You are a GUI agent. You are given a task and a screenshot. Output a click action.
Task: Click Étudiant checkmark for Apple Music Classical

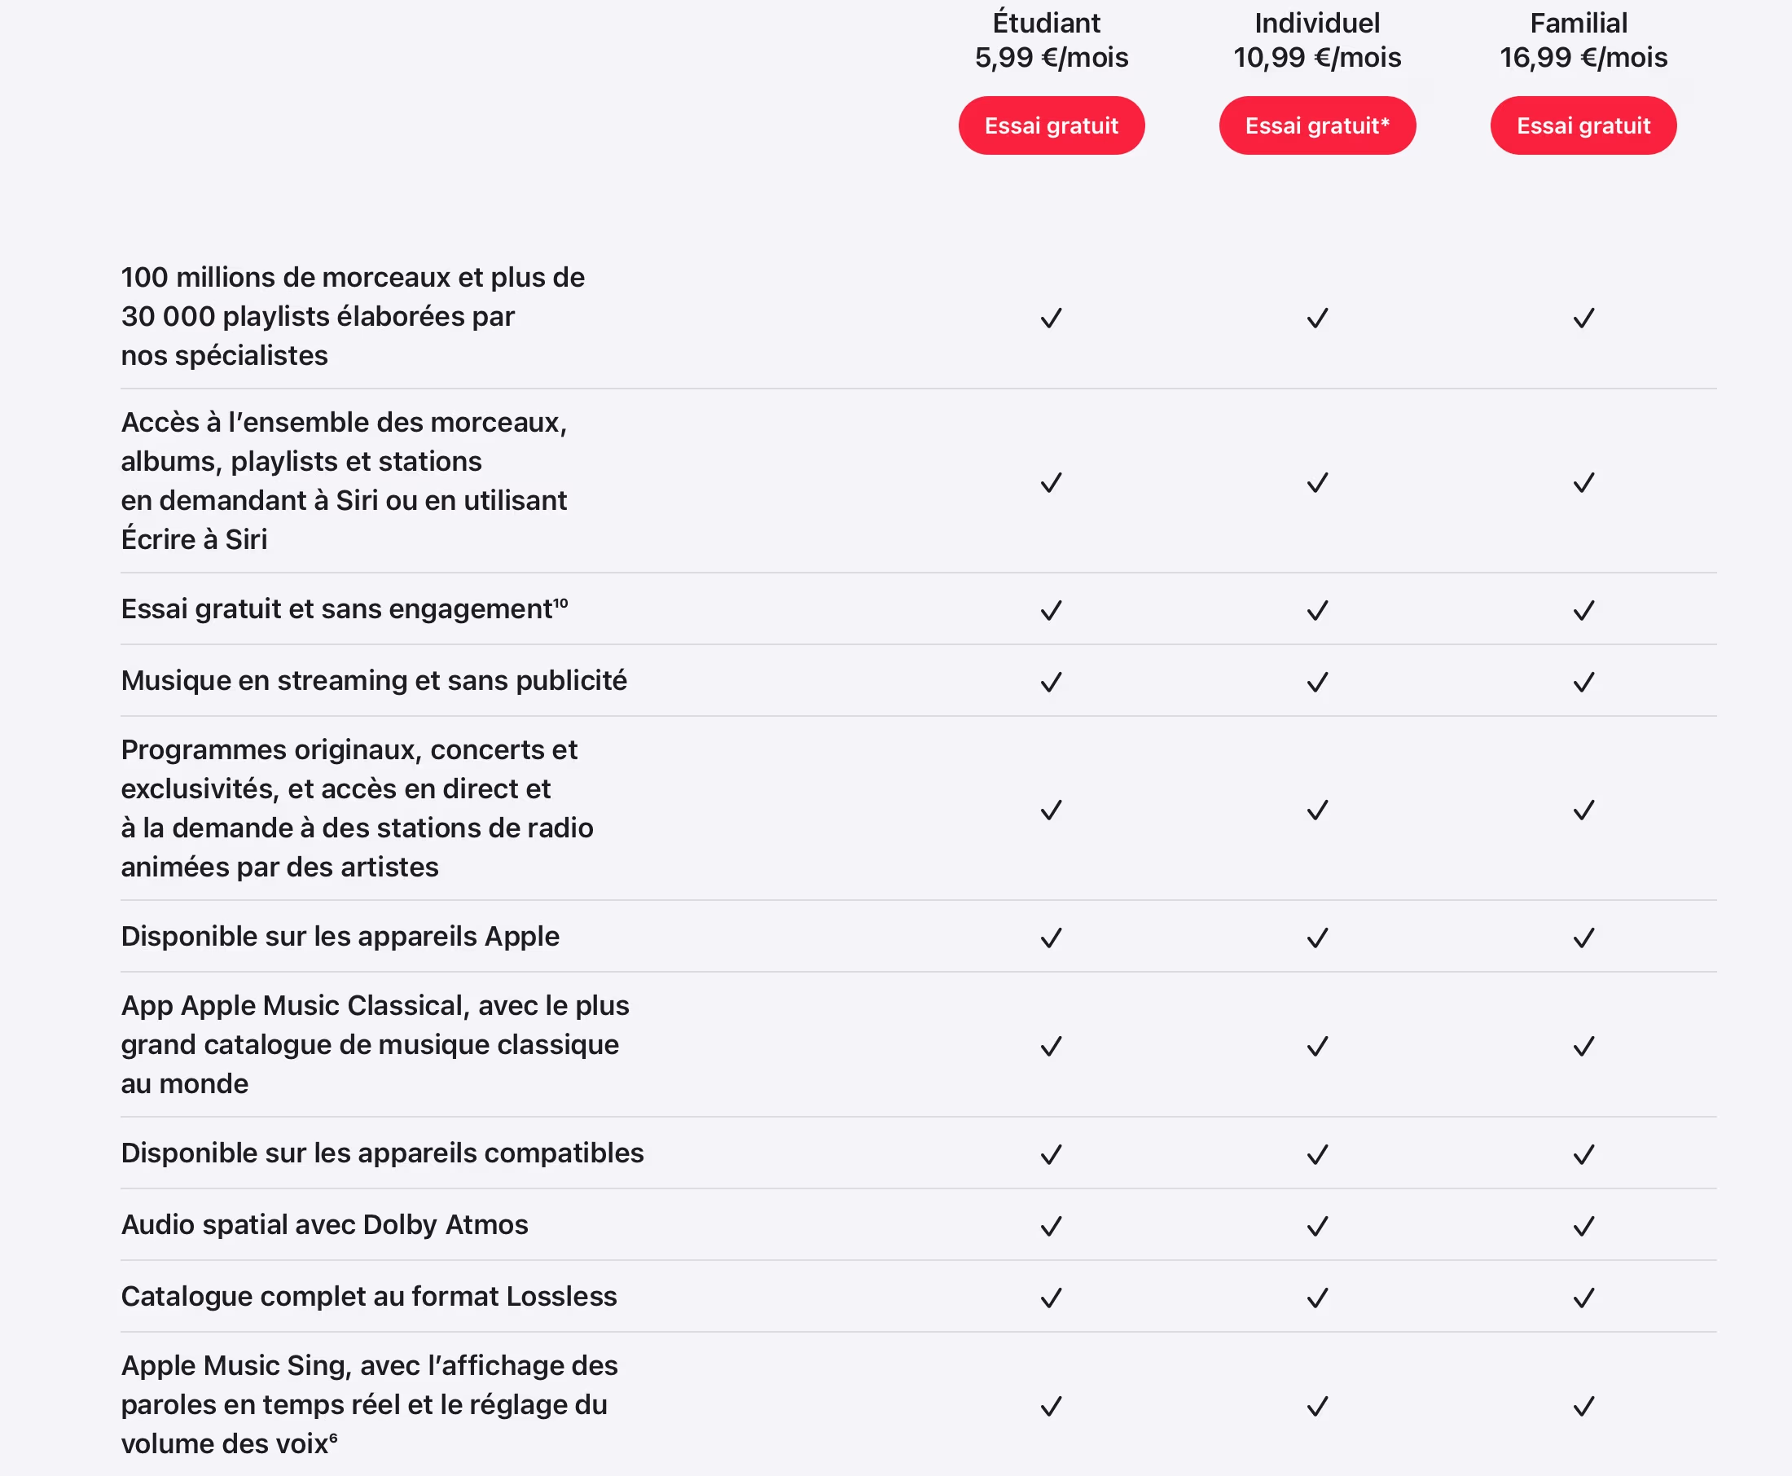[x=1051, y=1046]
